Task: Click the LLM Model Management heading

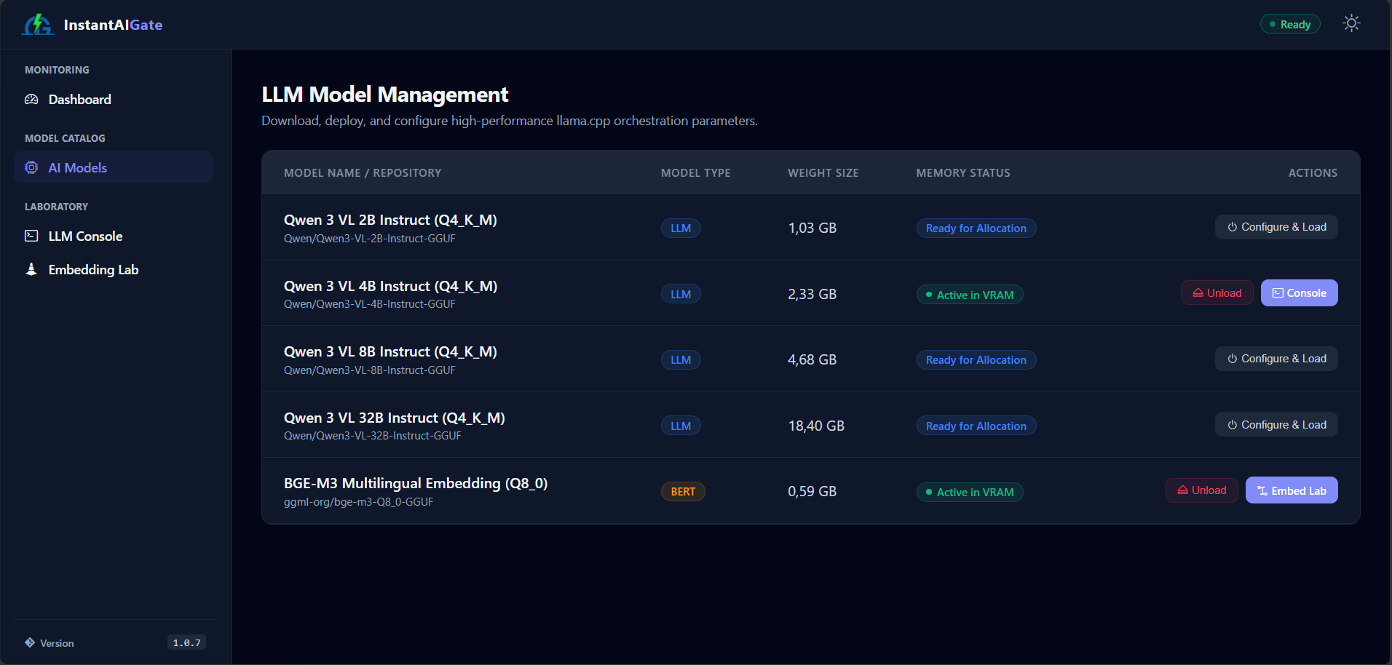Action: click(x=384, y=95)
